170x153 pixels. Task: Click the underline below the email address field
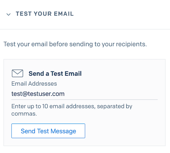tap(84, 100)
